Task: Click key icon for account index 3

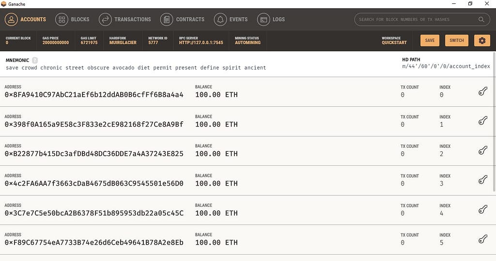Action: (x=483, y=180)
